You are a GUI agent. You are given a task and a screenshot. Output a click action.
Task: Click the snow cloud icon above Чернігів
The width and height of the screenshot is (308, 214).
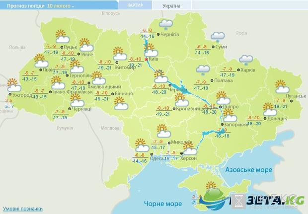point(166,24)
